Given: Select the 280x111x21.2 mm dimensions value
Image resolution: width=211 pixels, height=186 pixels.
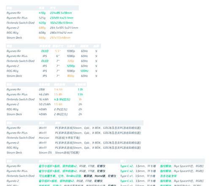Looking at the screenshot, I should (61, 33).
